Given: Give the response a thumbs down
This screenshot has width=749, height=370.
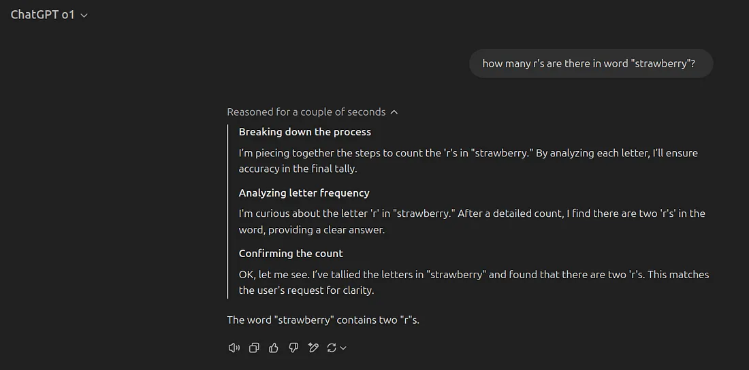Looking at the screenshot, I should pyautogui.click(x=293, y=348).
